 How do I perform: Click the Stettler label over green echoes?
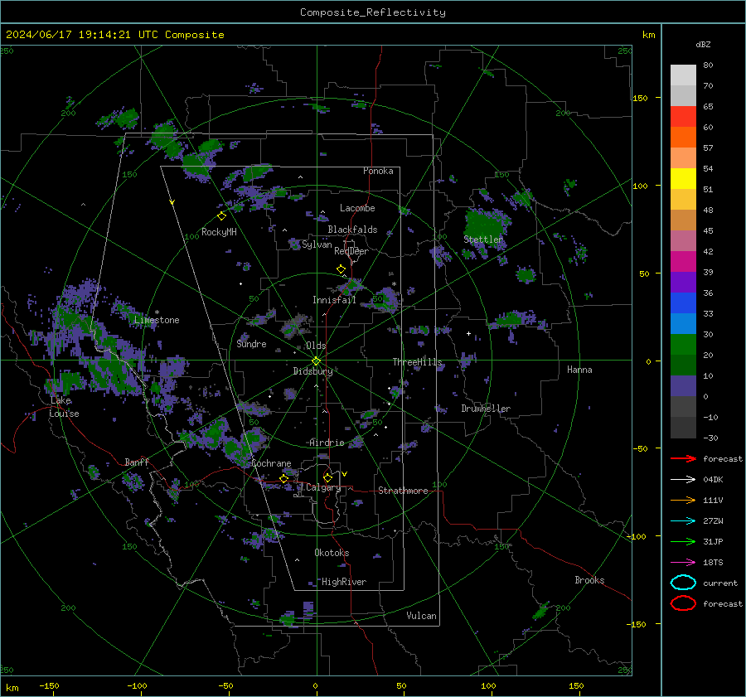coord(483,240)
